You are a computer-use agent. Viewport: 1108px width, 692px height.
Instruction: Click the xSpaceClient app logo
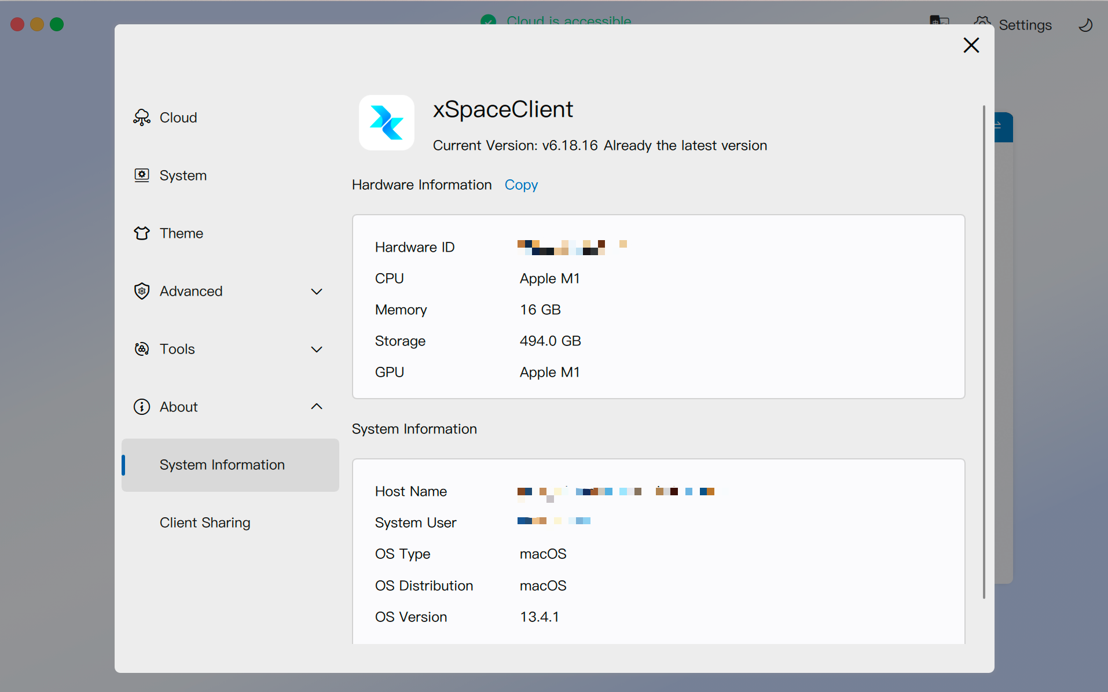tap(387, 123)
